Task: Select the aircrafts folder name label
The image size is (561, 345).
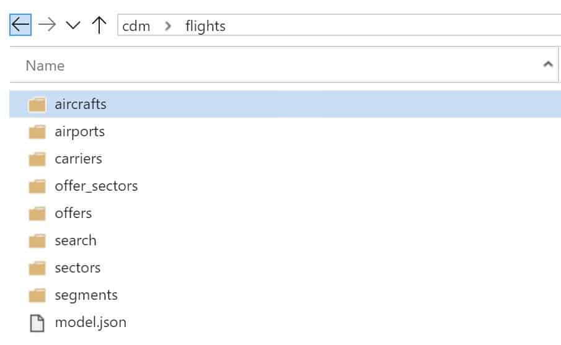Action: pos(81,104)
